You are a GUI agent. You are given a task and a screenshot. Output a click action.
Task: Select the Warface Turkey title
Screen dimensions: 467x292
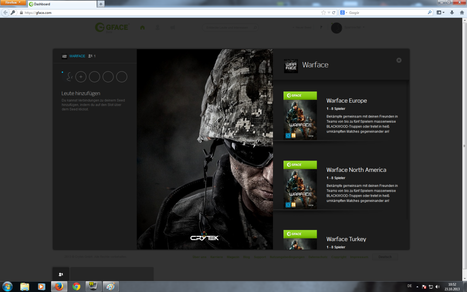[x=346, y=239]
